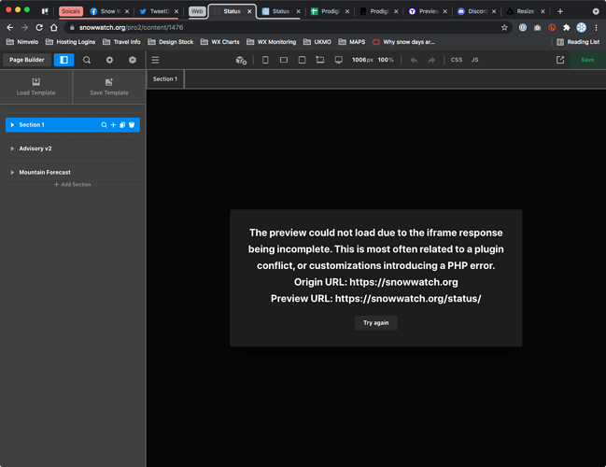Switch preview to phone portrait size
Screen dimensions: 606x467
coord(265,60)
